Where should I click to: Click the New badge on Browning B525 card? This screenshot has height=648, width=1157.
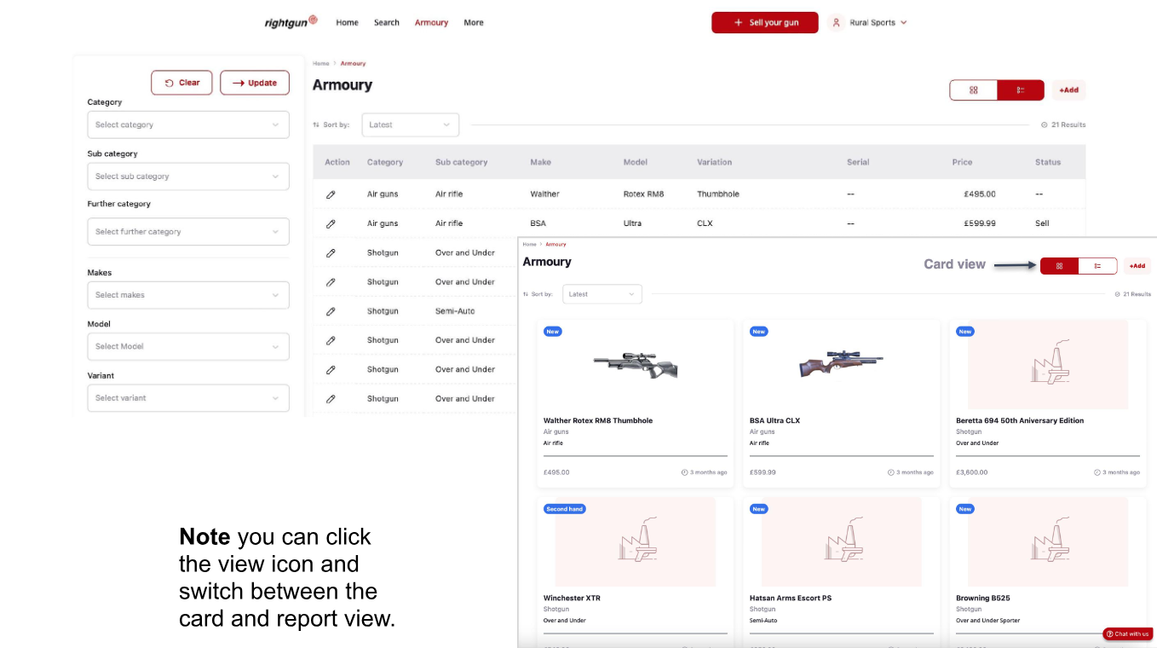point(964,509)
